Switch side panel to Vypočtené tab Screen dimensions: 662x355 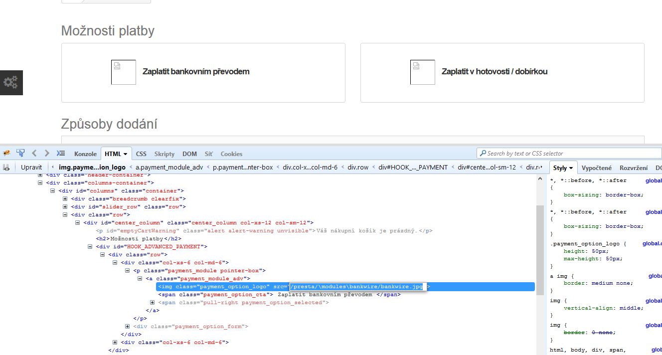(597, 168)
